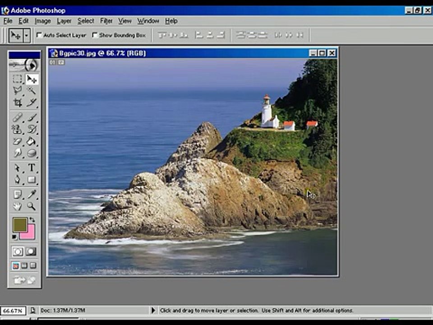This screenshot has height=325, width=433.
Task: Select the Sponge tool
Action: click(32, 153)
